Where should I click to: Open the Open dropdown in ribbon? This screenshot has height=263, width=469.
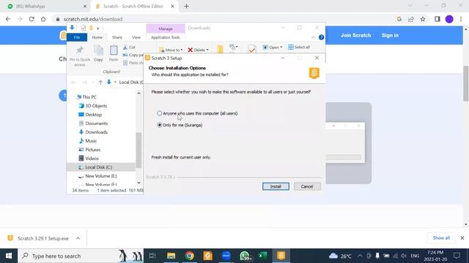pos(273,47)
